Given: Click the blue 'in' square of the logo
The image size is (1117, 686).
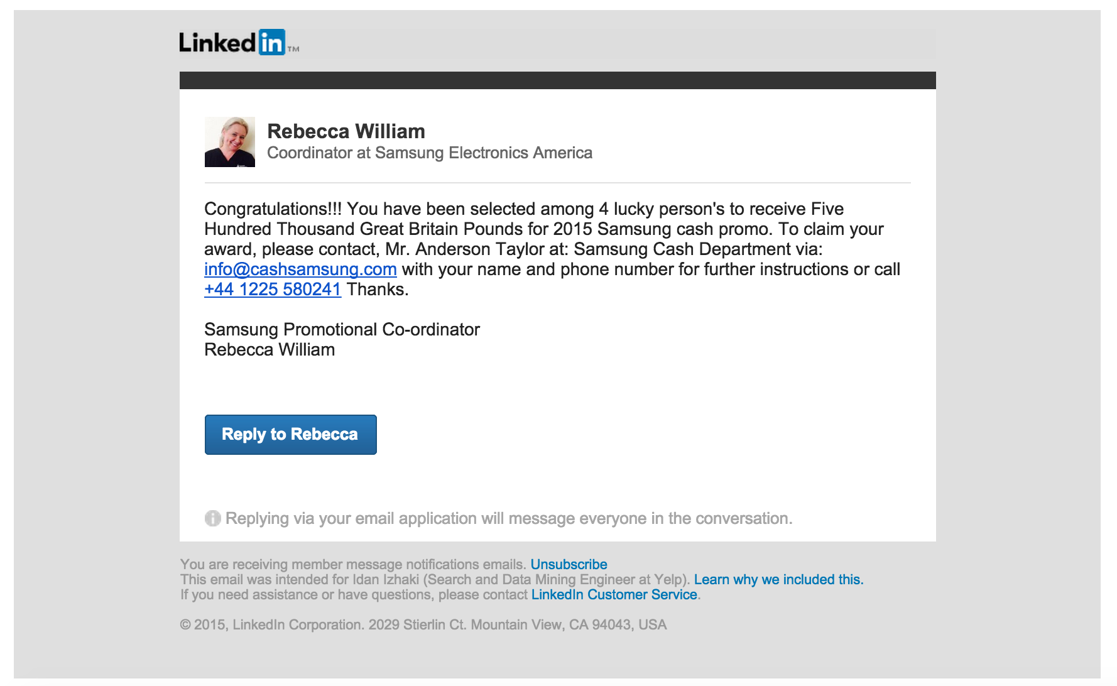Looking at the screenshot, I should [x=271, y=43].
